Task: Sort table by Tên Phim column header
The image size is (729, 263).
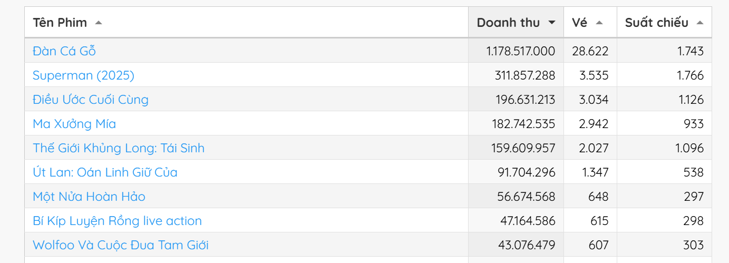Action: [60, 23]
